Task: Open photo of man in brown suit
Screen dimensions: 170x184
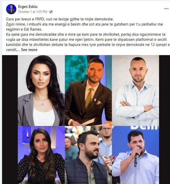Action: (88, 91)
